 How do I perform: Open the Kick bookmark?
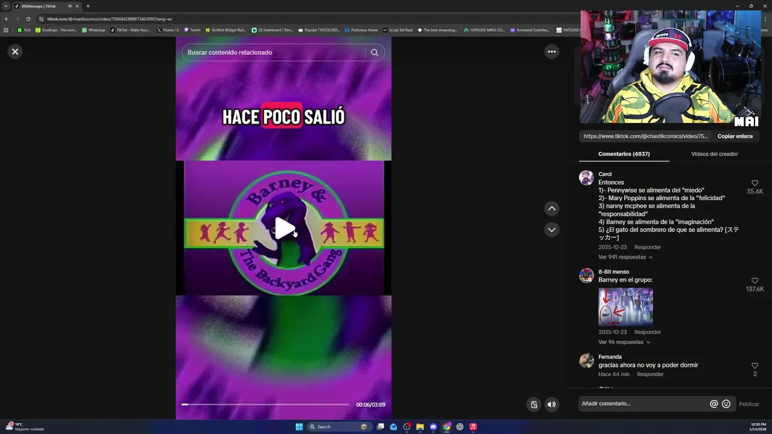24,30
